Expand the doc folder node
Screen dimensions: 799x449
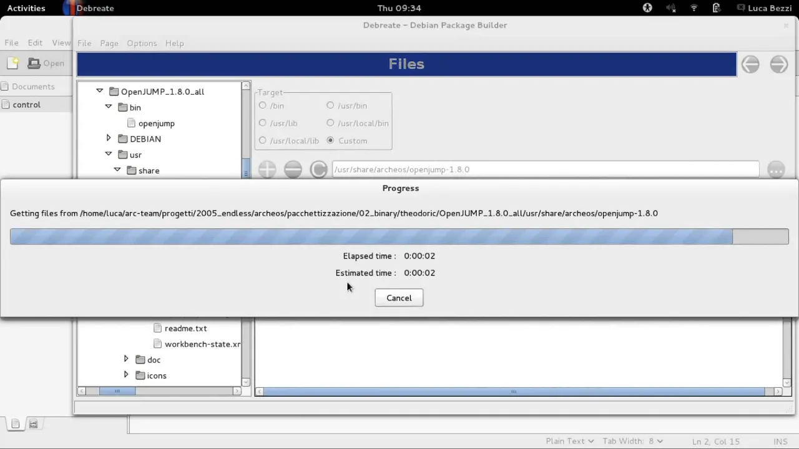coord(126,359)
